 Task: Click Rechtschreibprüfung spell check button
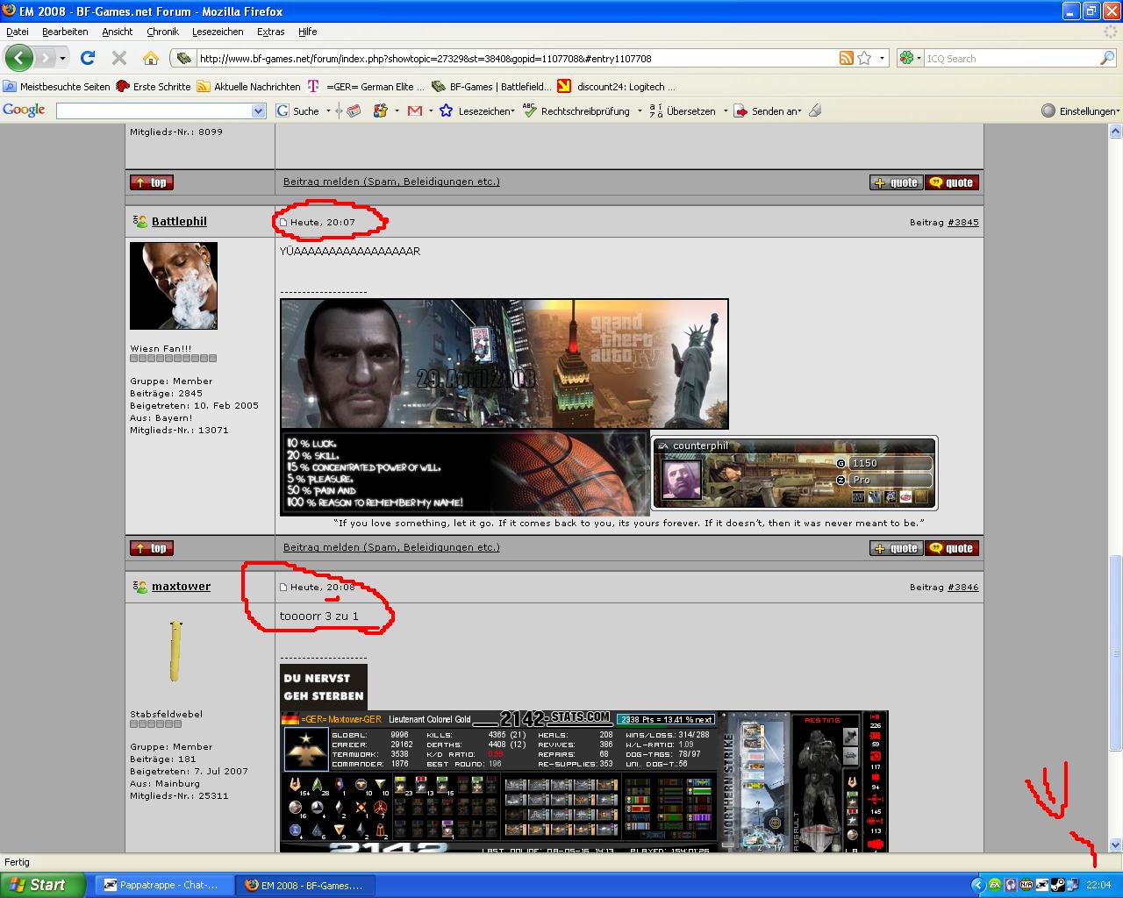(x=576, y=110)
